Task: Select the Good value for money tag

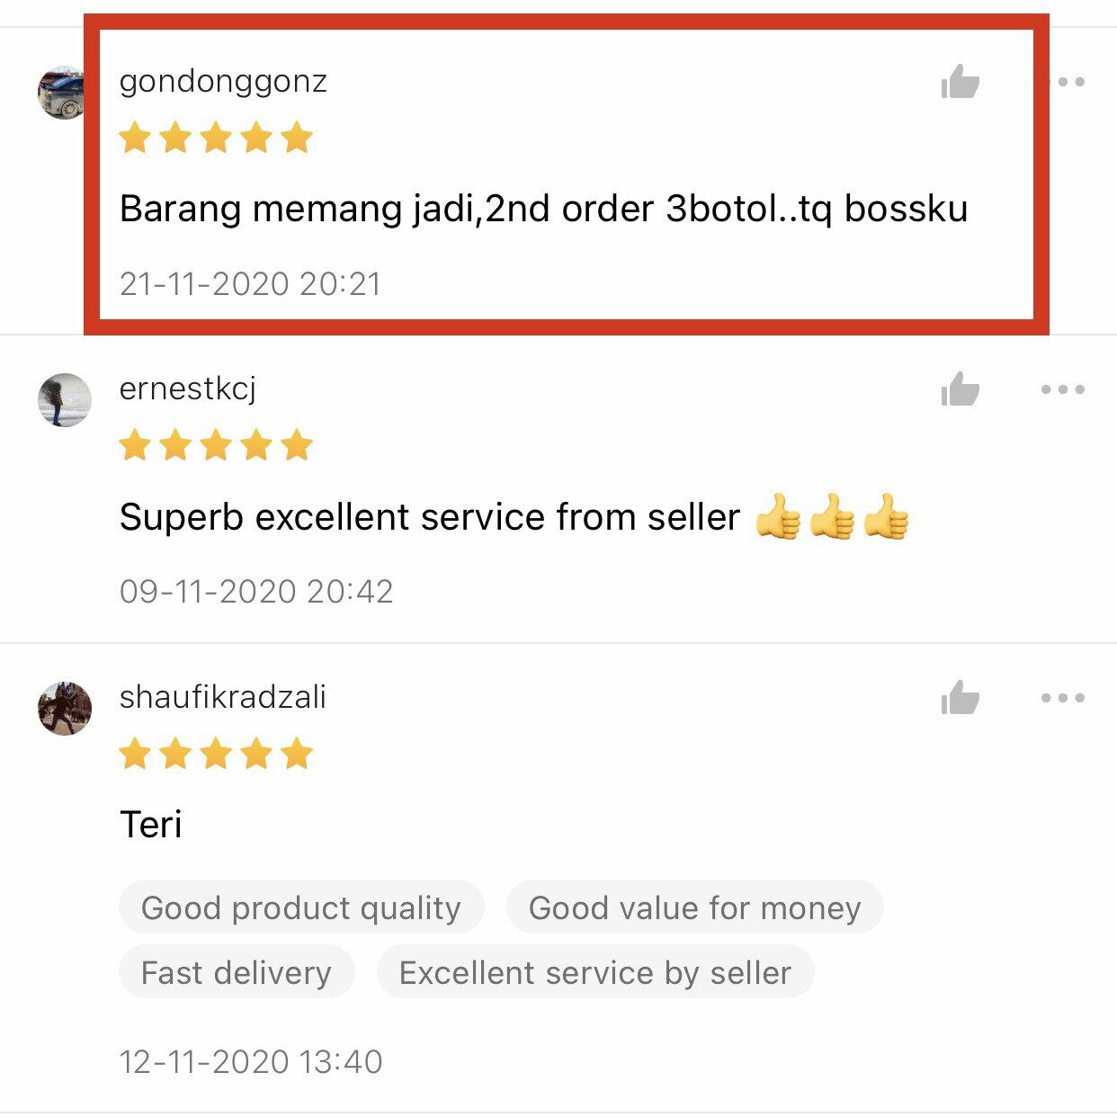Action: [695, 907]
